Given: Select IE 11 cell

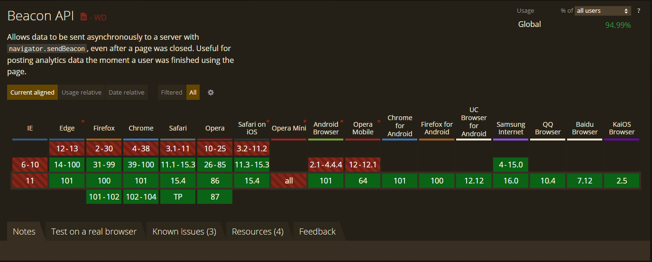Looking at the screenshot, I should pyautogui.click(x=30, y=181).
